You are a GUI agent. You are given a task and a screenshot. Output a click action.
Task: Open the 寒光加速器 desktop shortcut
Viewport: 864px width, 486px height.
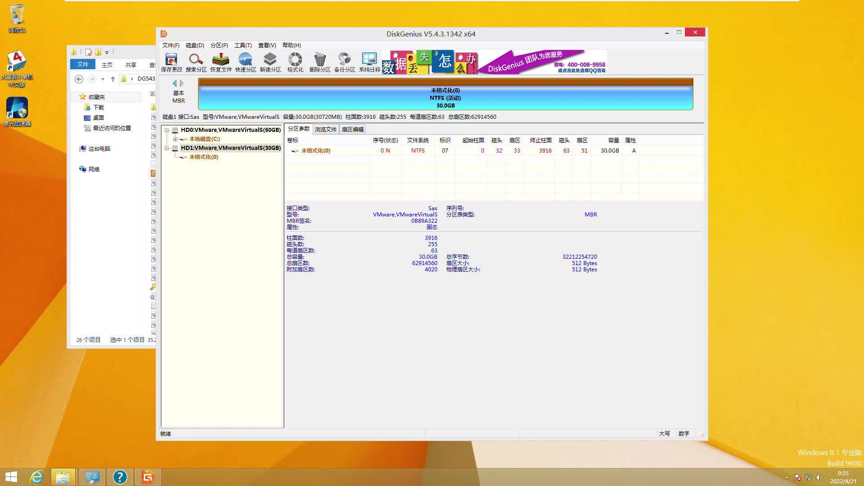[x=17, y=112]
